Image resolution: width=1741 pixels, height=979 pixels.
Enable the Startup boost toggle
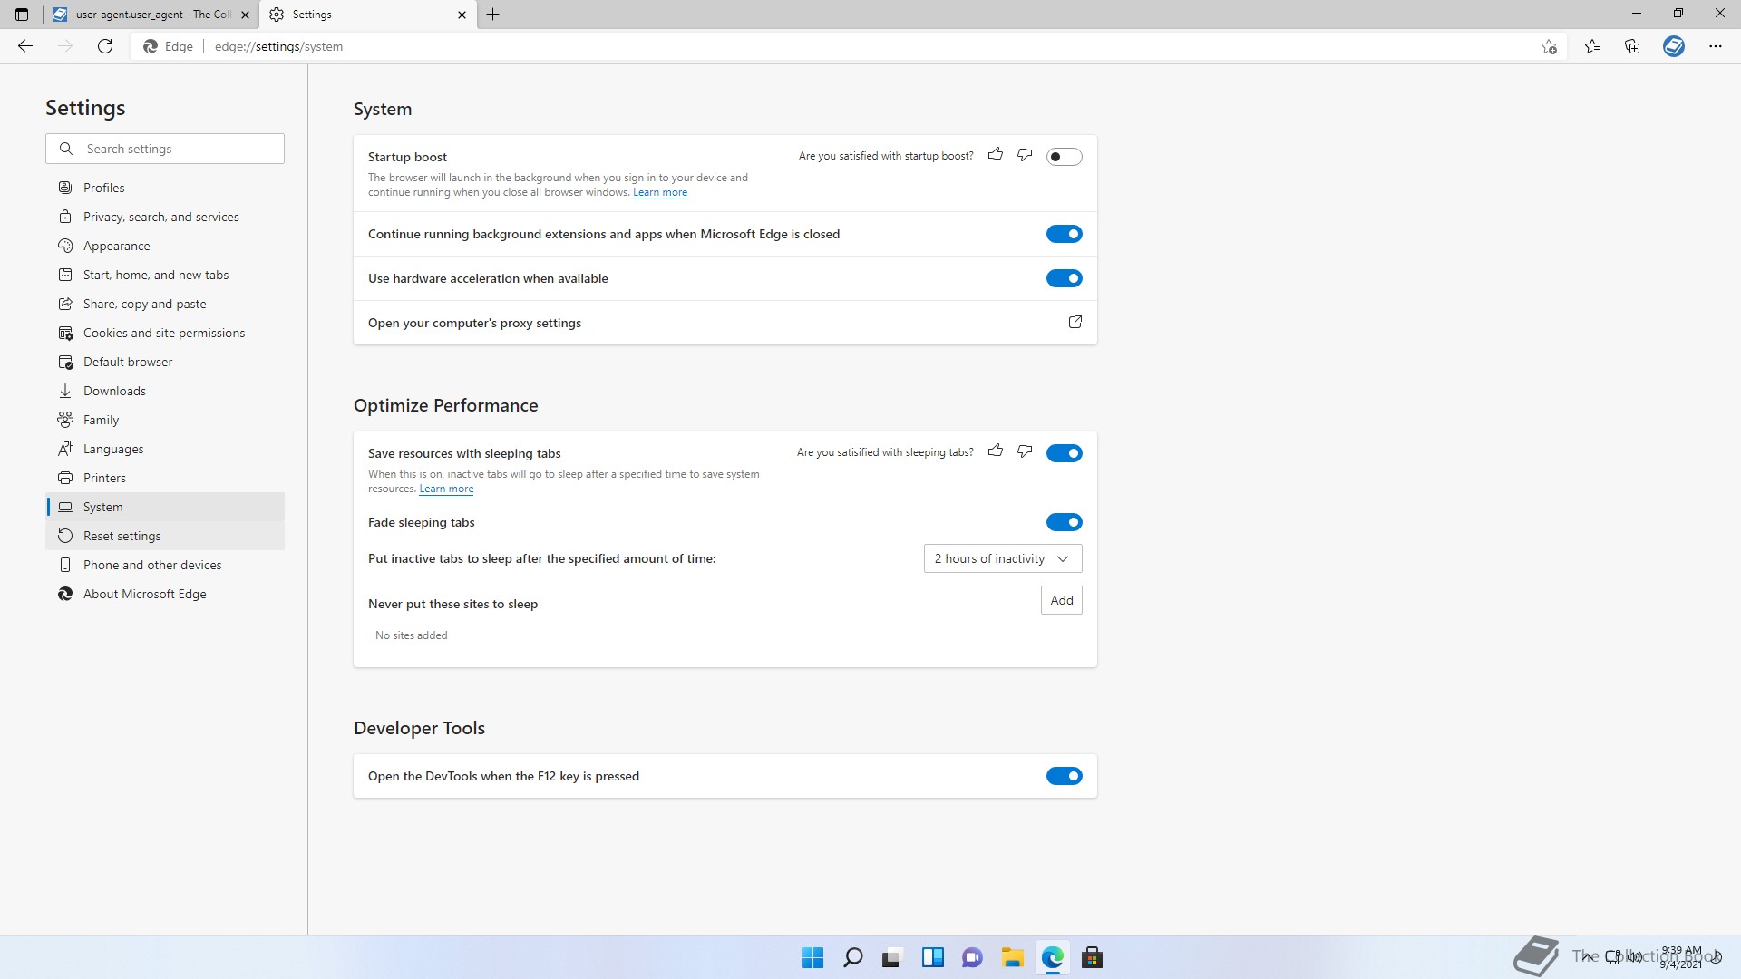1065,157
